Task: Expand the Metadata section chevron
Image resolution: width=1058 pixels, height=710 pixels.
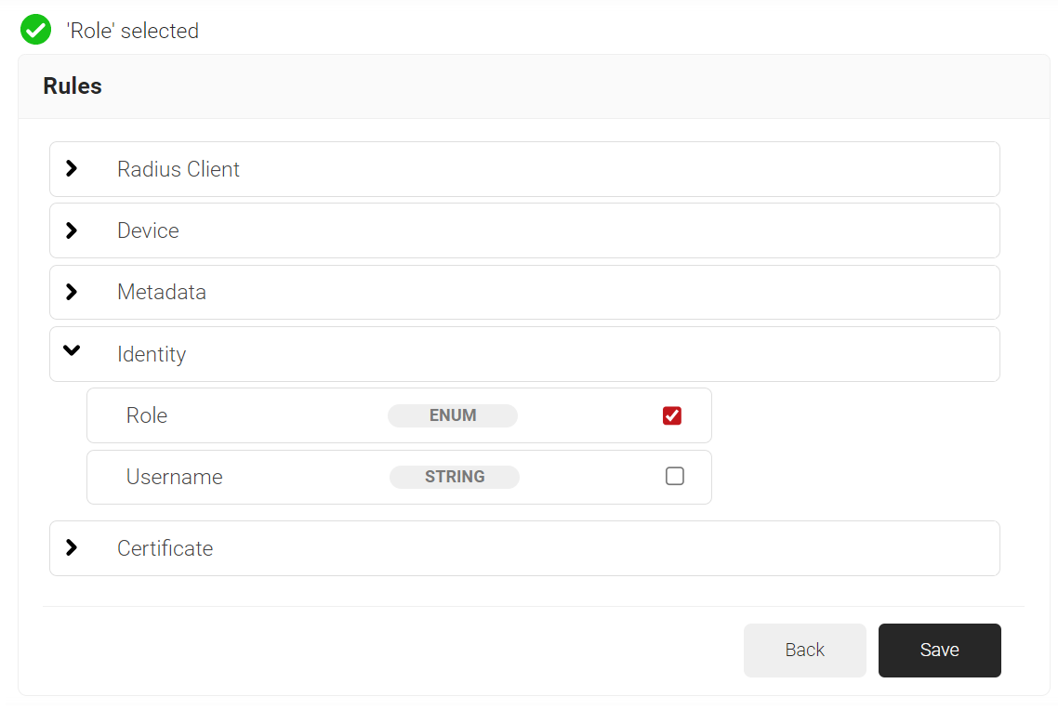Action: point(72,292)
